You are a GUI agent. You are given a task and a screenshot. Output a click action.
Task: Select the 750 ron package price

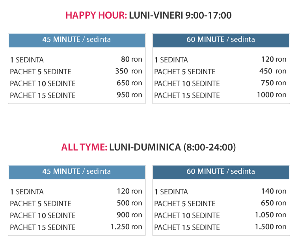[274, 83]
